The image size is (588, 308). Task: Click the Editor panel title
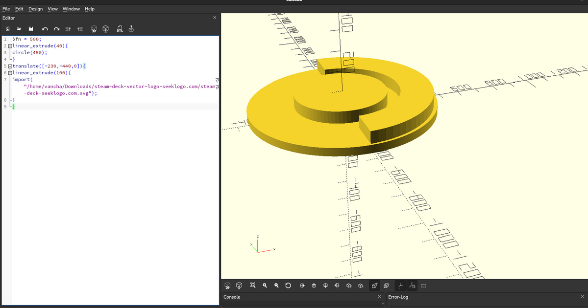[x=9, y=18]
